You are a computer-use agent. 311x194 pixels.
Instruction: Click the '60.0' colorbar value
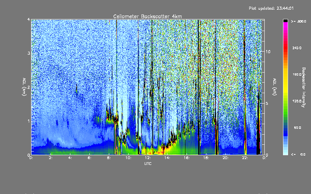(297, 128)
